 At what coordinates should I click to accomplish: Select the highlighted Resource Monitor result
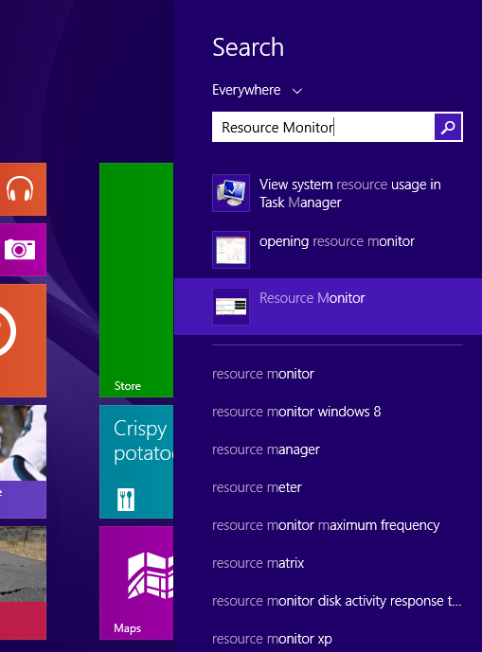tap(328, 307)
